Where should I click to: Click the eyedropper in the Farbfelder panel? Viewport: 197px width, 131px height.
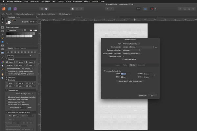click(x=13, y=20)
